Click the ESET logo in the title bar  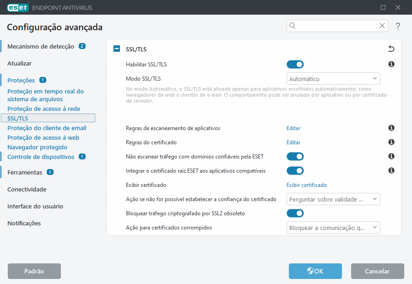tap(18, 7)
